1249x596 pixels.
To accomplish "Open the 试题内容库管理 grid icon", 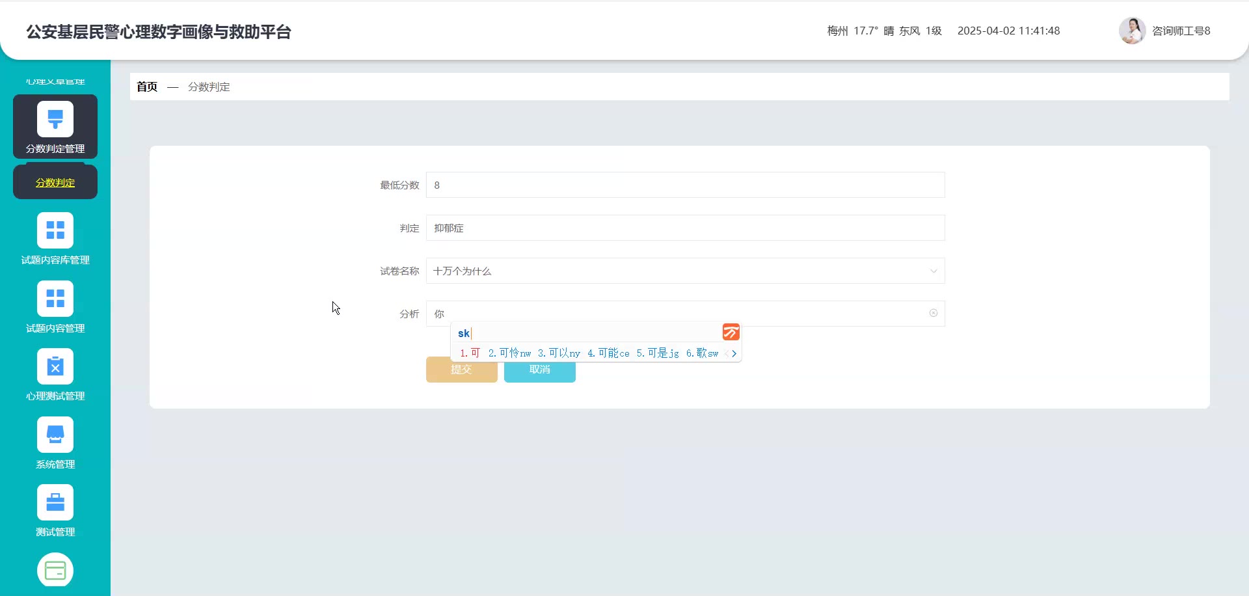I will click(x=55, y=230).
